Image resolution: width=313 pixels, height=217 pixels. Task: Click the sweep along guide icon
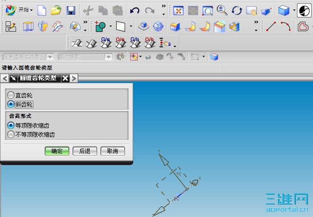tap(58, 26)
